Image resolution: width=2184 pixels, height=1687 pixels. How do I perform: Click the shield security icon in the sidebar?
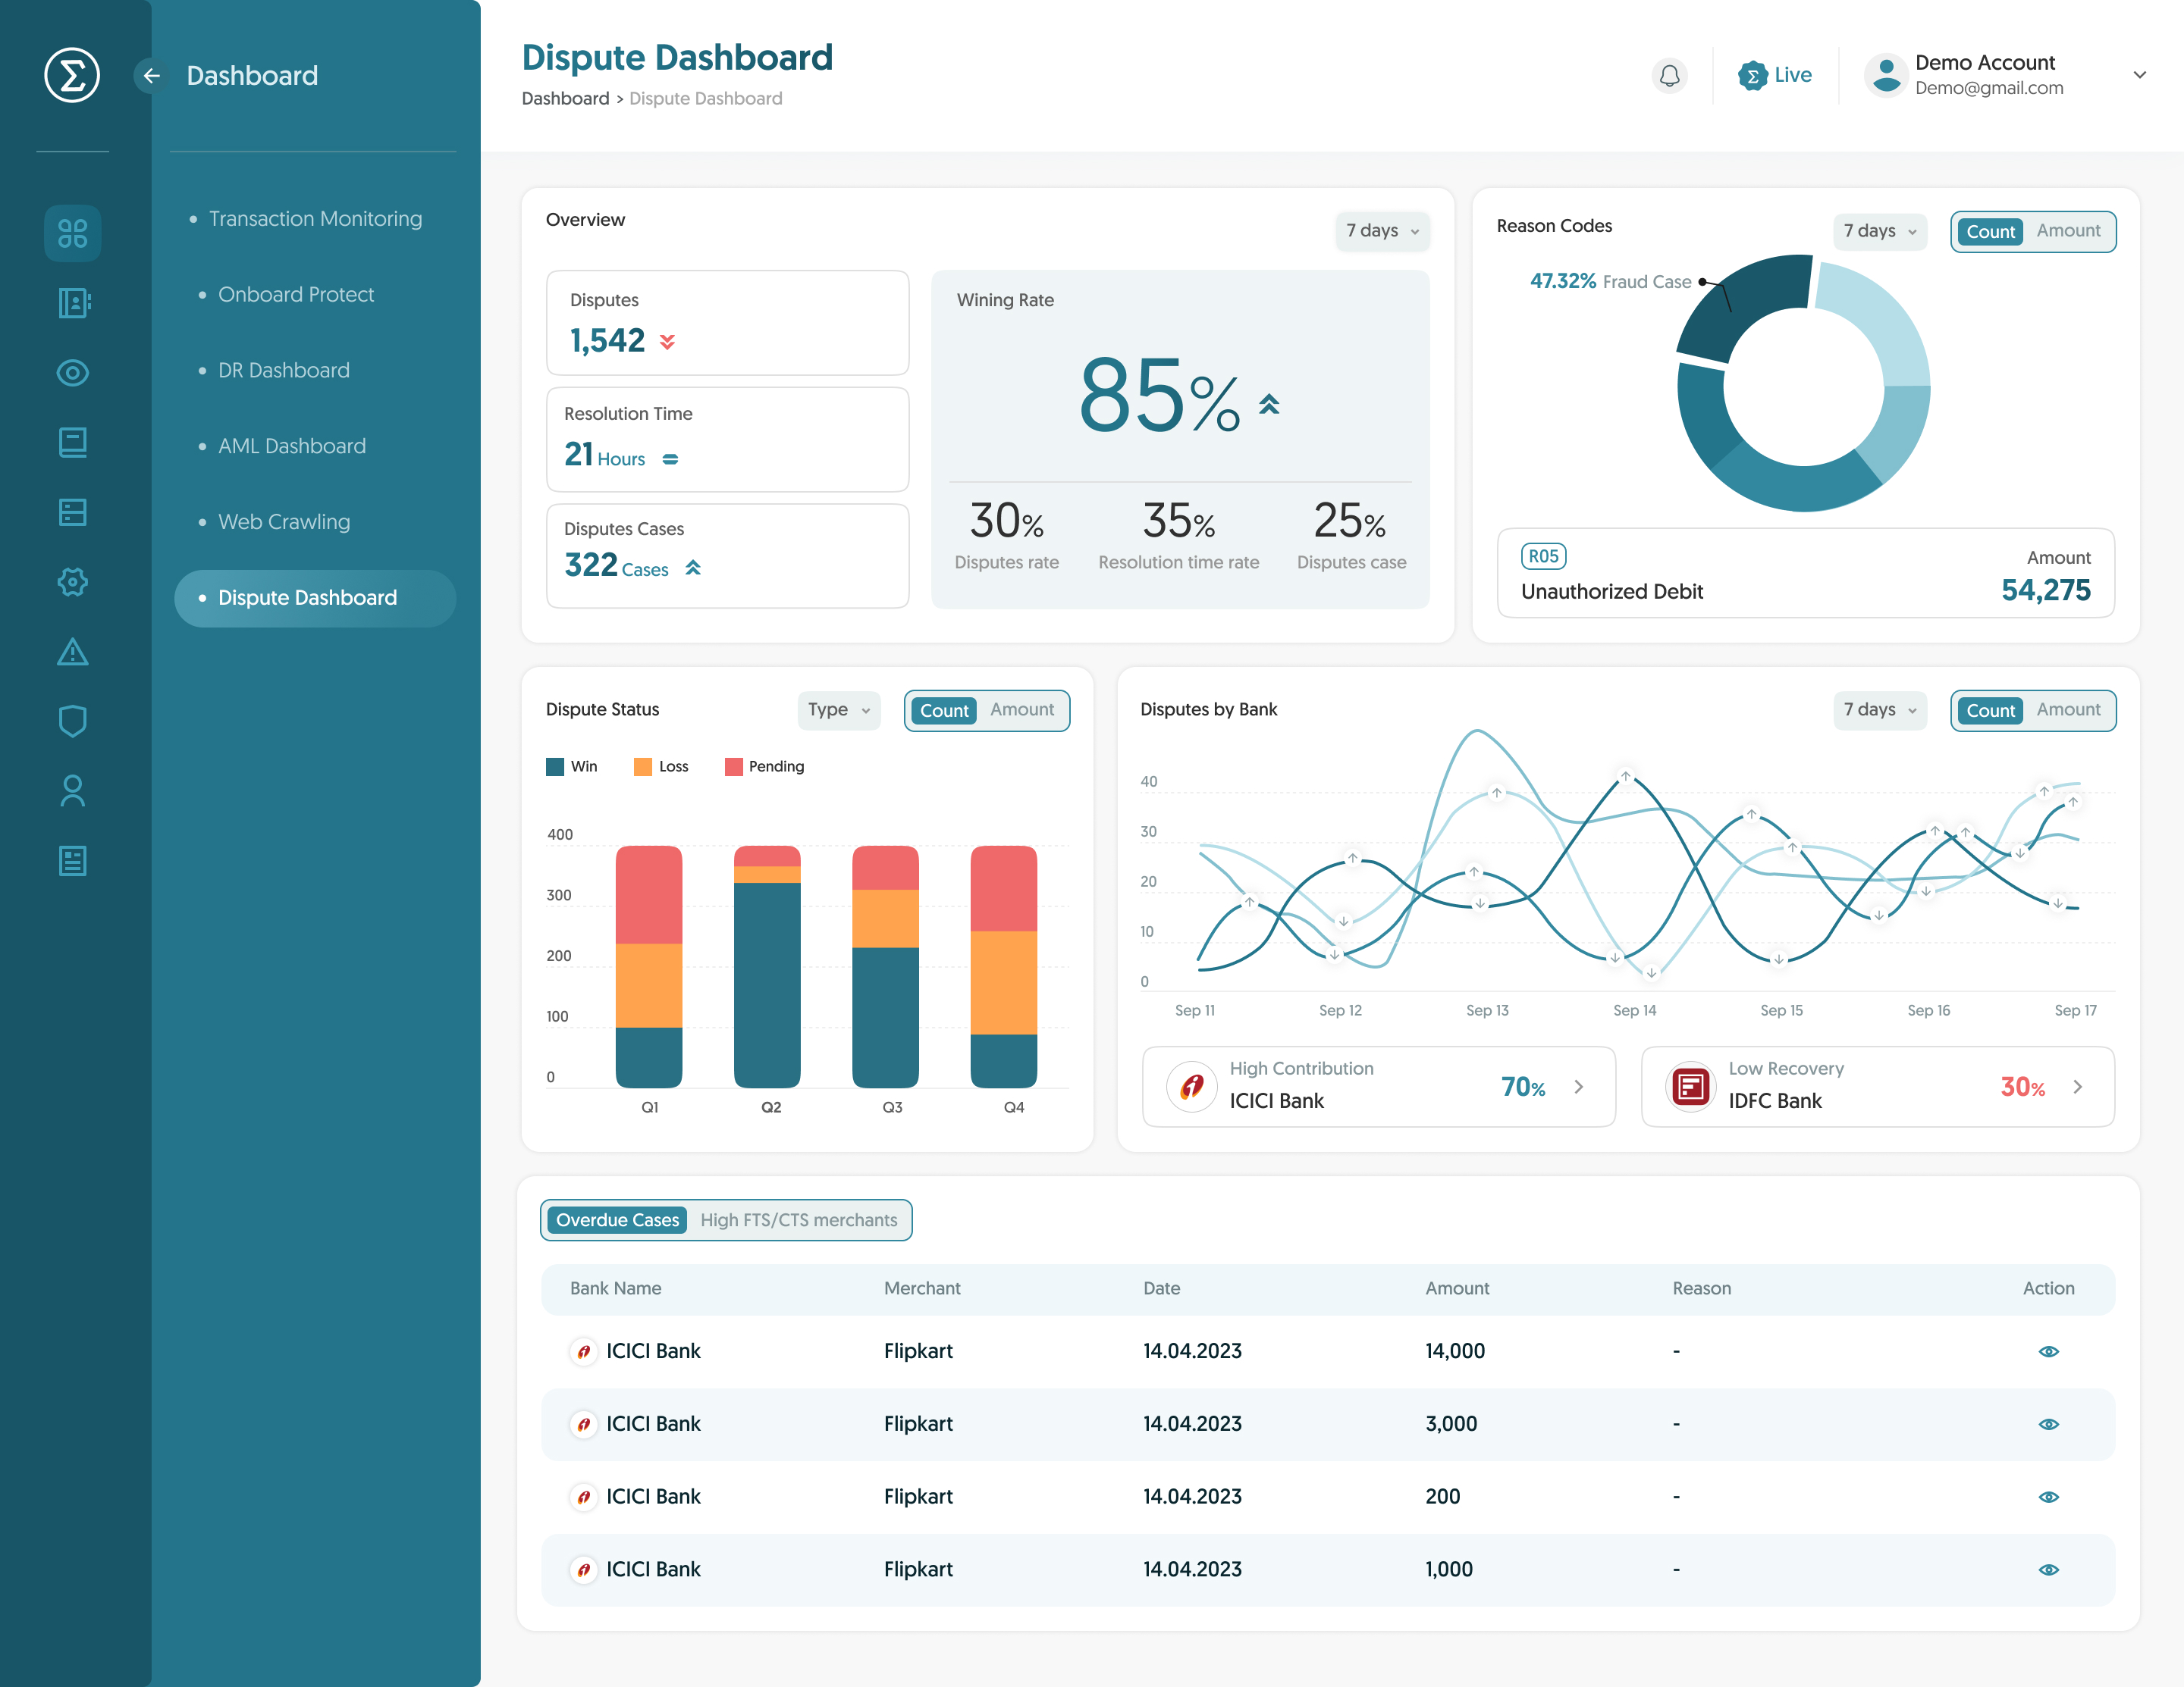click(x=71, y=721)
